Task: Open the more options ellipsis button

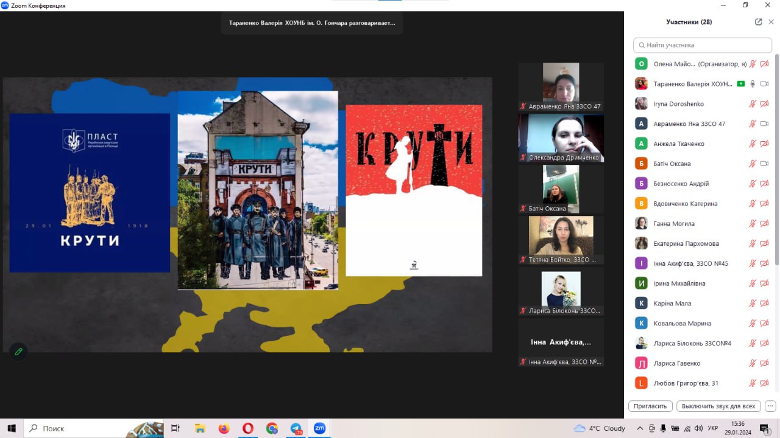Action: point(770,406)
